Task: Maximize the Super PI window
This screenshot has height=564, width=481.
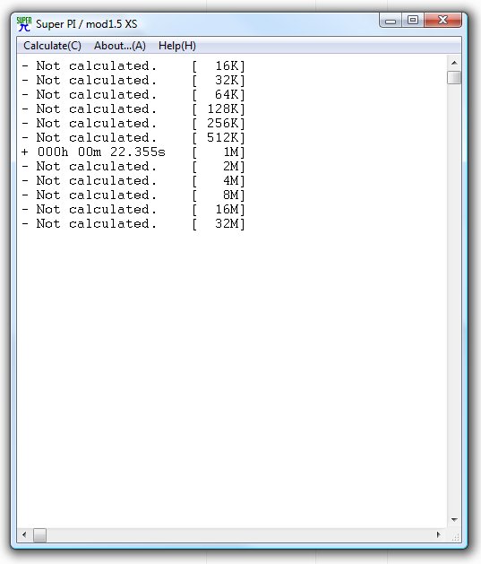Action: 413,20
